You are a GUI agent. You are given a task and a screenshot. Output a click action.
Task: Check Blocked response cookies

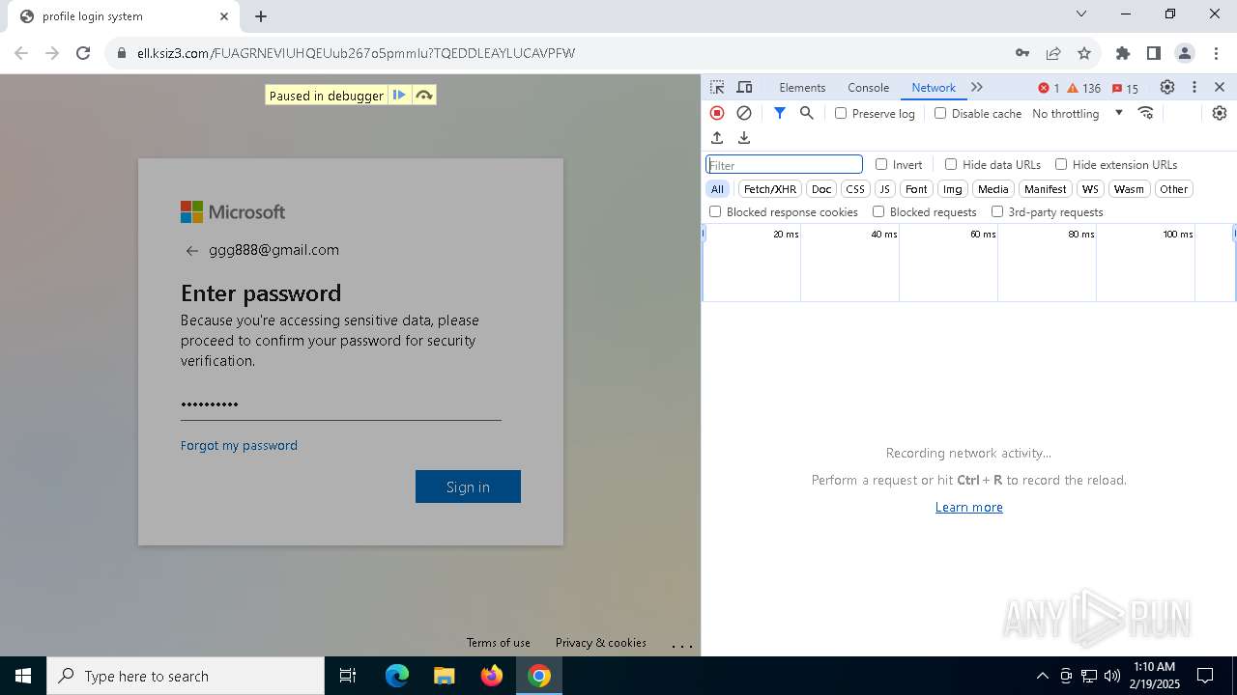tap(715, 211)
